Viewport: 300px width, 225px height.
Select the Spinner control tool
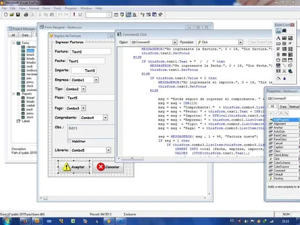coord(278,54)
